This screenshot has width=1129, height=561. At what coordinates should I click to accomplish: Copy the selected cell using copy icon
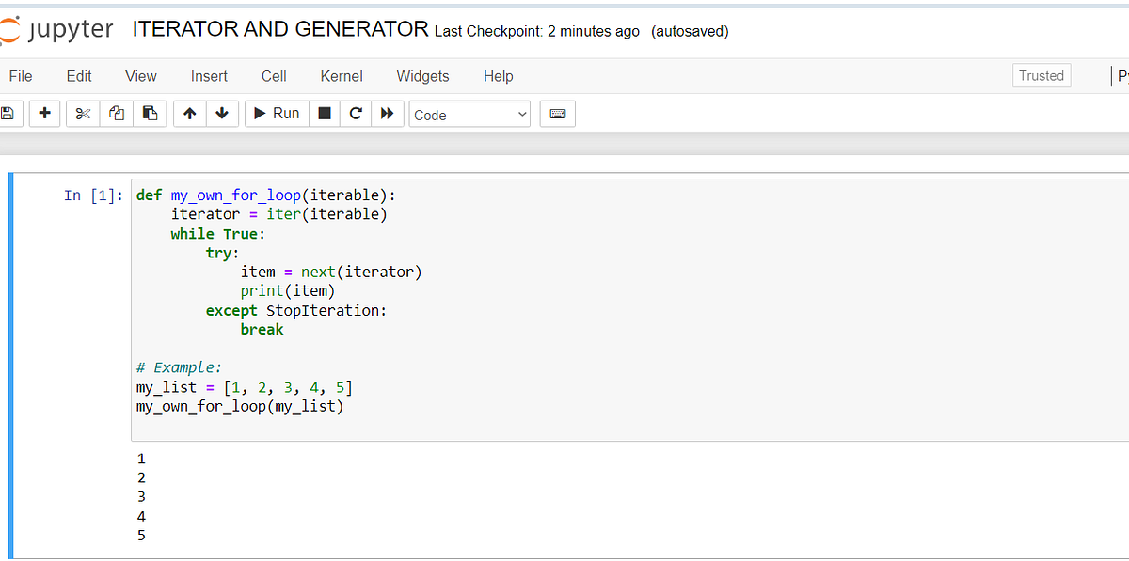point(116,113)
